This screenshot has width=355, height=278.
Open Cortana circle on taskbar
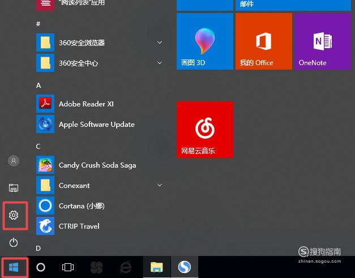[x=41, y=267]
